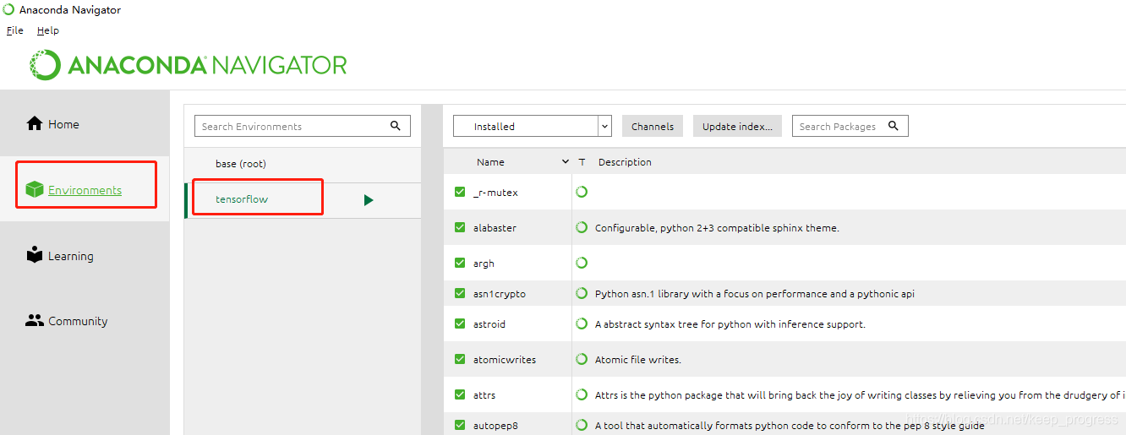Switch to the Community tab label

78,321
